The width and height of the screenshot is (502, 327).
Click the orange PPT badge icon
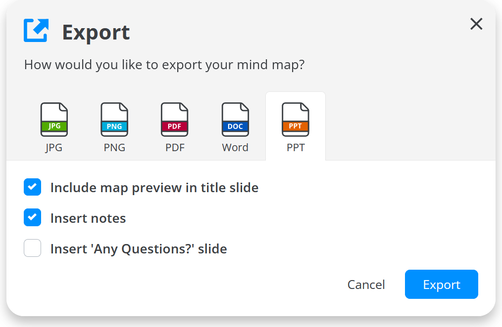coord(295,126)
